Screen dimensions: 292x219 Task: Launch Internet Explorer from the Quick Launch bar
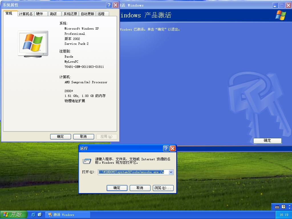(33, 214)
